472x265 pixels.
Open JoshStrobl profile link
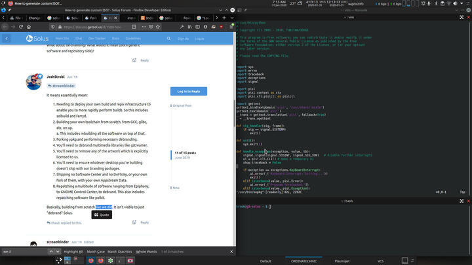56,77
